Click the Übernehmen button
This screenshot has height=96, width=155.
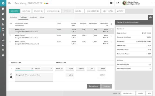click(x=94, y=86)
